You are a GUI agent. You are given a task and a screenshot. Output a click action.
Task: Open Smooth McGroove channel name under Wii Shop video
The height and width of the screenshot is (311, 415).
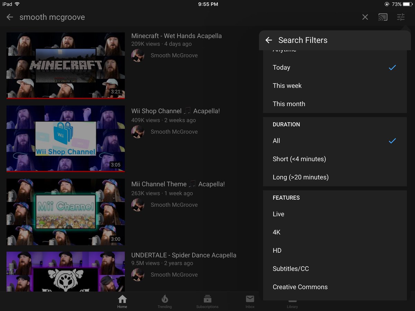[x=174, y=132]
